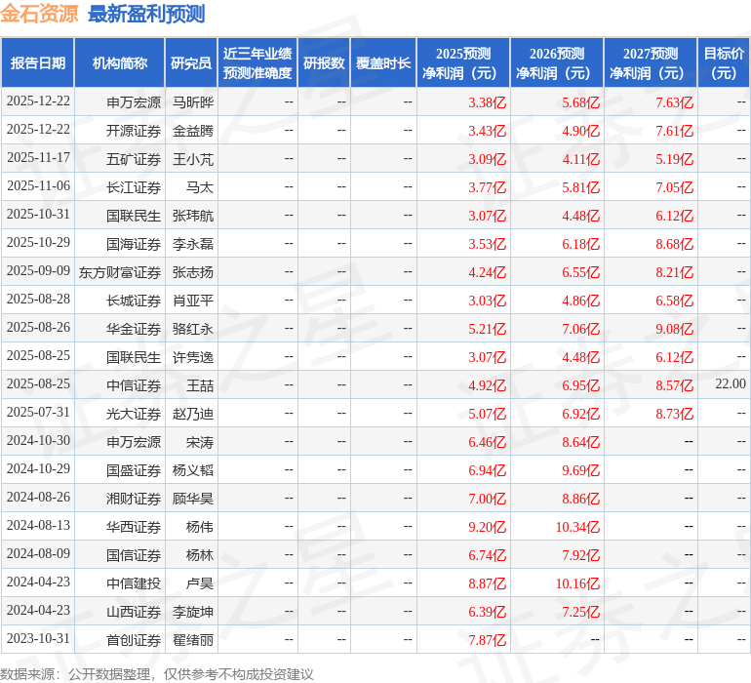The height and width of the screenshot is (683, 751).
Task: Click the 5.81亿 profit value
Action: pos(581,187)
